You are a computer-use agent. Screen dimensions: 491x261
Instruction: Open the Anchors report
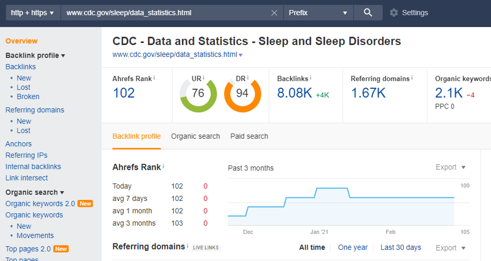pyautogui.click(x=19, y=144)
